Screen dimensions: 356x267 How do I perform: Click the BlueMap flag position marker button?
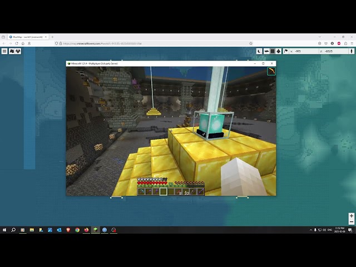click(286, 51)
